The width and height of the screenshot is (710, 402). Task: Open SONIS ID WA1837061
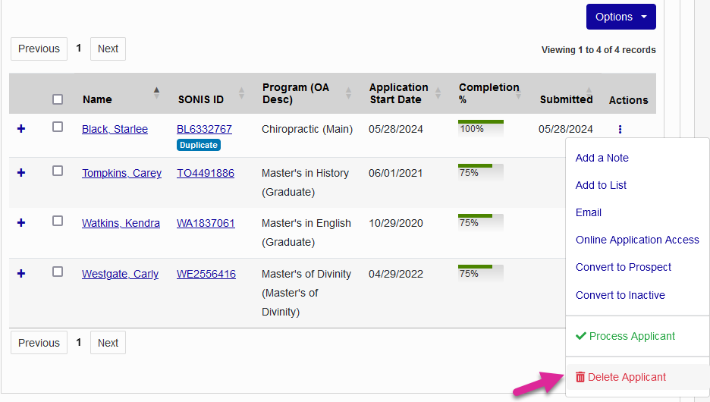coord(206,223)
